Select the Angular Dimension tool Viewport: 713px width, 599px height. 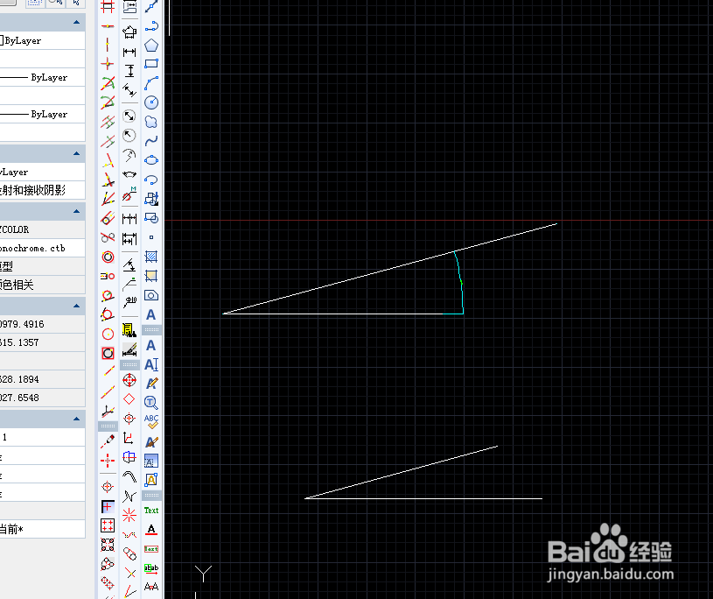[129, 264]
